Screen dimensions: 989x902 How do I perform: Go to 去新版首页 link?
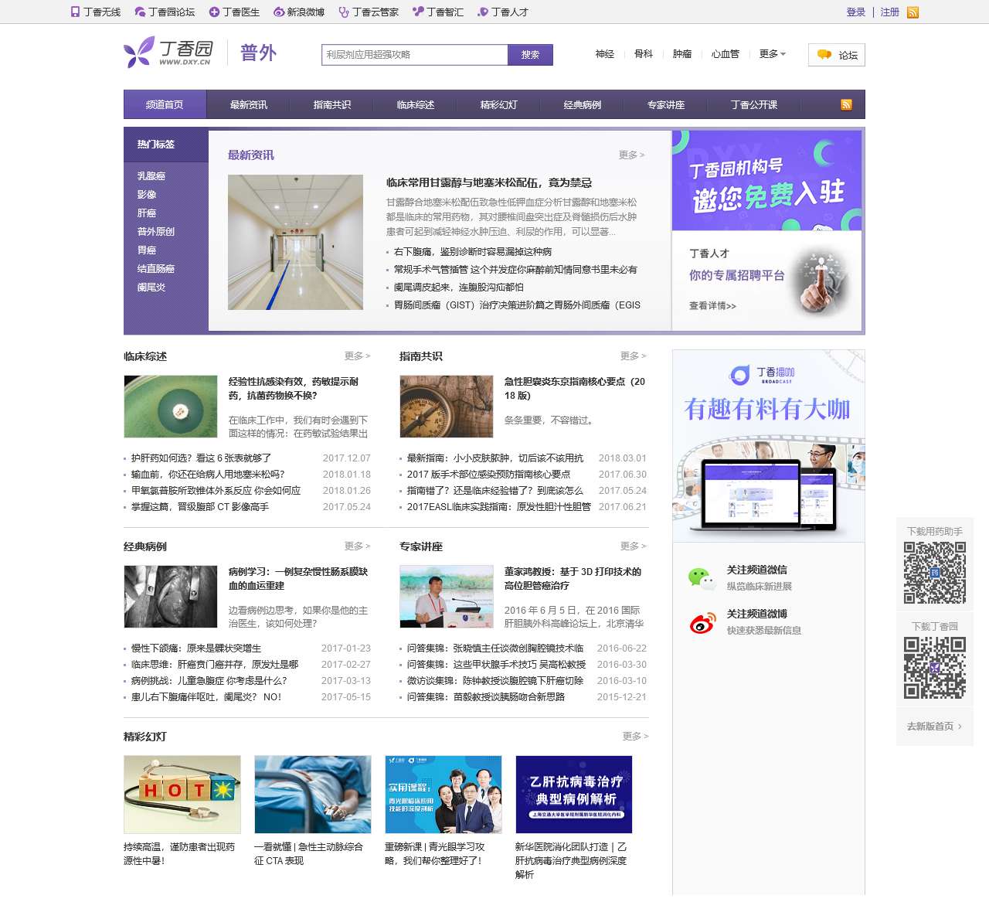tap(934, 727)
